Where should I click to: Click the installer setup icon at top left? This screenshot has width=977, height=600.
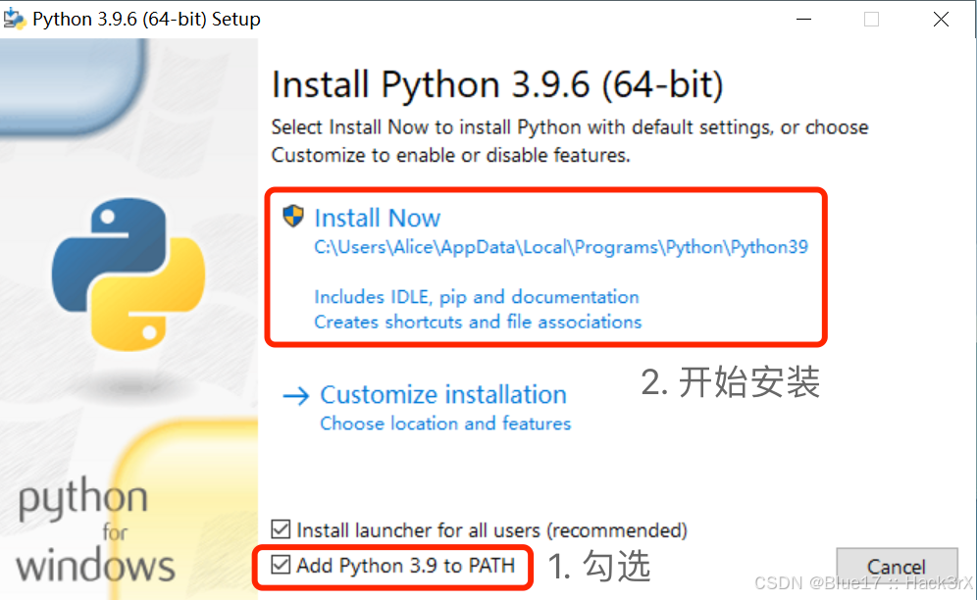(15, 18)
